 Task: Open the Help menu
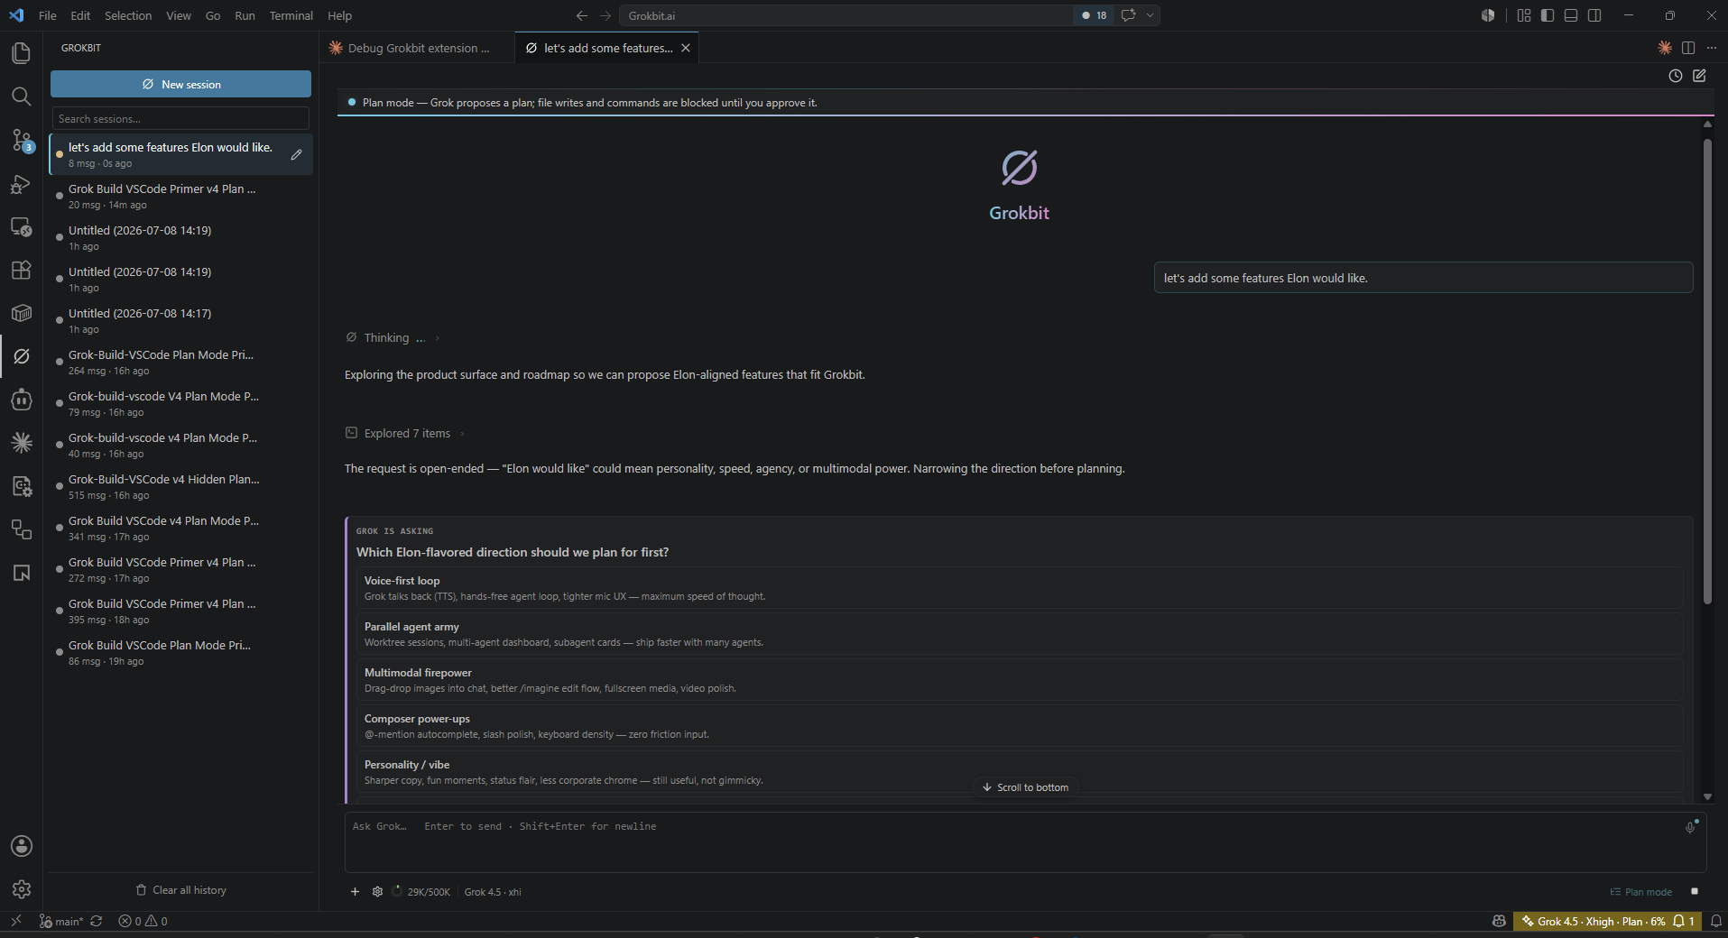coord(339,15)
